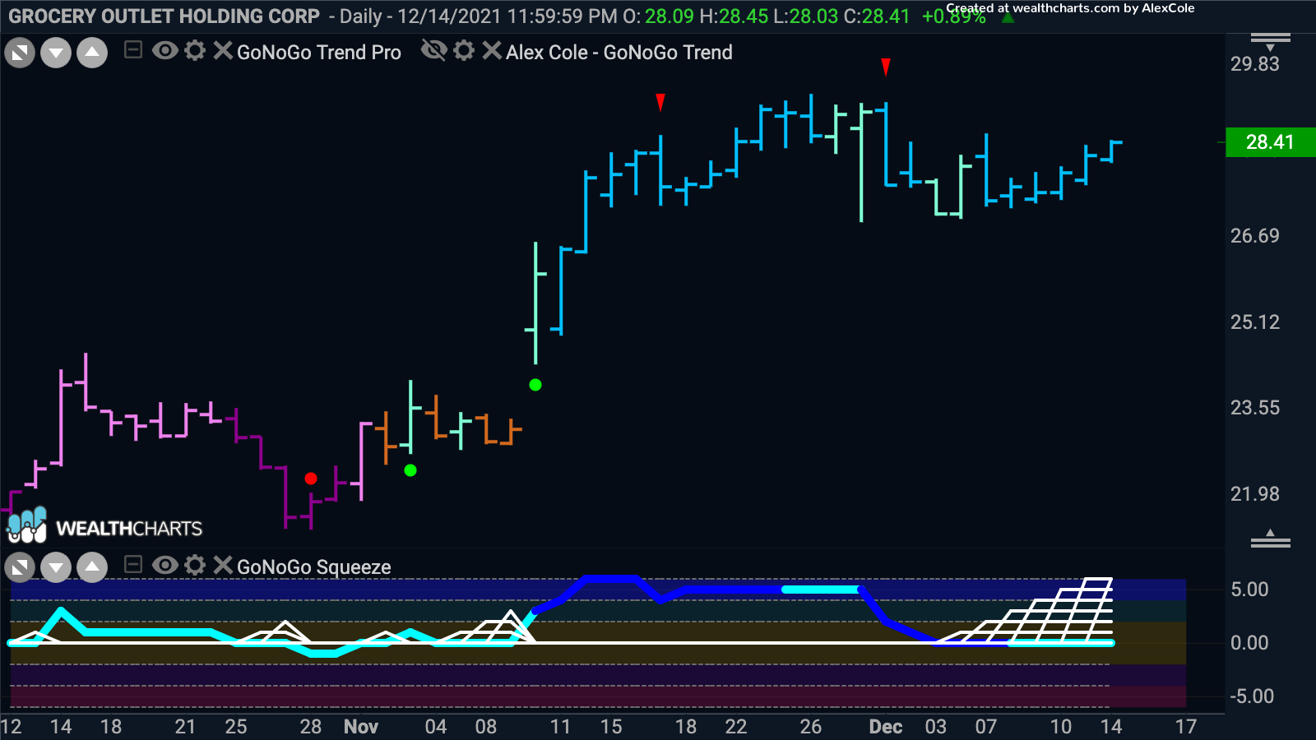The image size is (1316, 740).
Task: Click the red arrow marker above the early December bar
Action: (x=886, y=67)
